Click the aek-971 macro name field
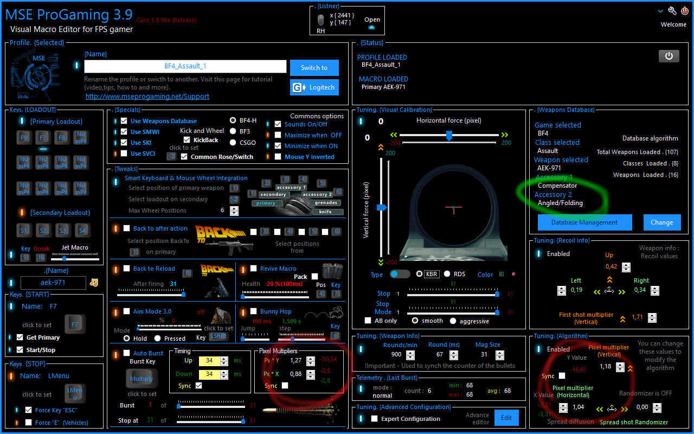The width and height of the screenshot is (694, 434). (53, 283)
